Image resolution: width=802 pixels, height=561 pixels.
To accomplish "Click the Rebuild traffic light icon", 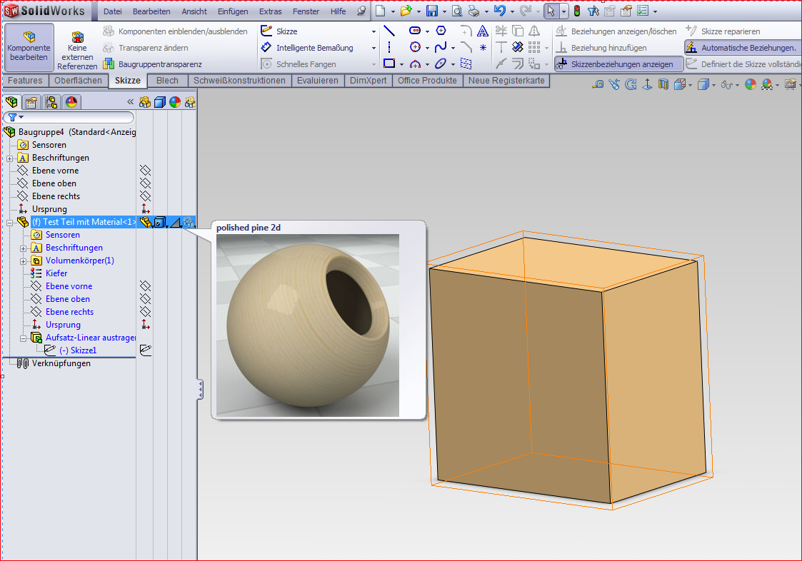I will [577, 11].
